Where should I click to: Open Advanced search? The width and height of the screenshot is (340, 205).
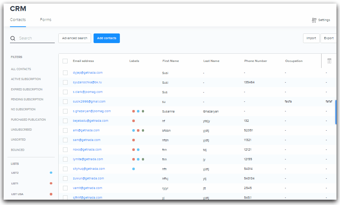[75, 38]
